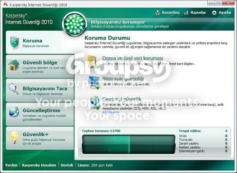Minimize the Kaspersky window

tap(211, 3)
